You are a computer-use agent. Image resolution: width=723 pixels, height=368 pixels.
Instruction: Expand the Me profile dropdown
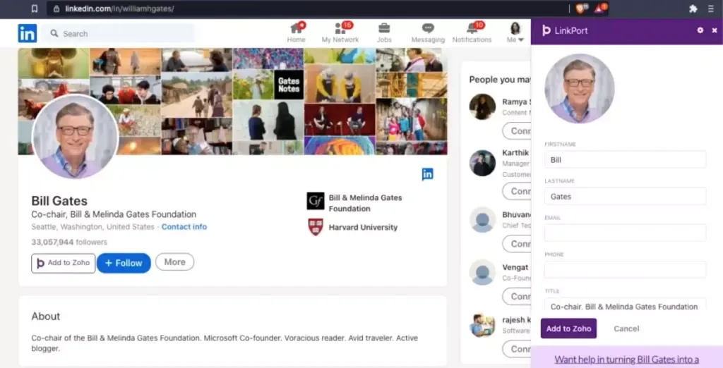click(x=515, y=33)
